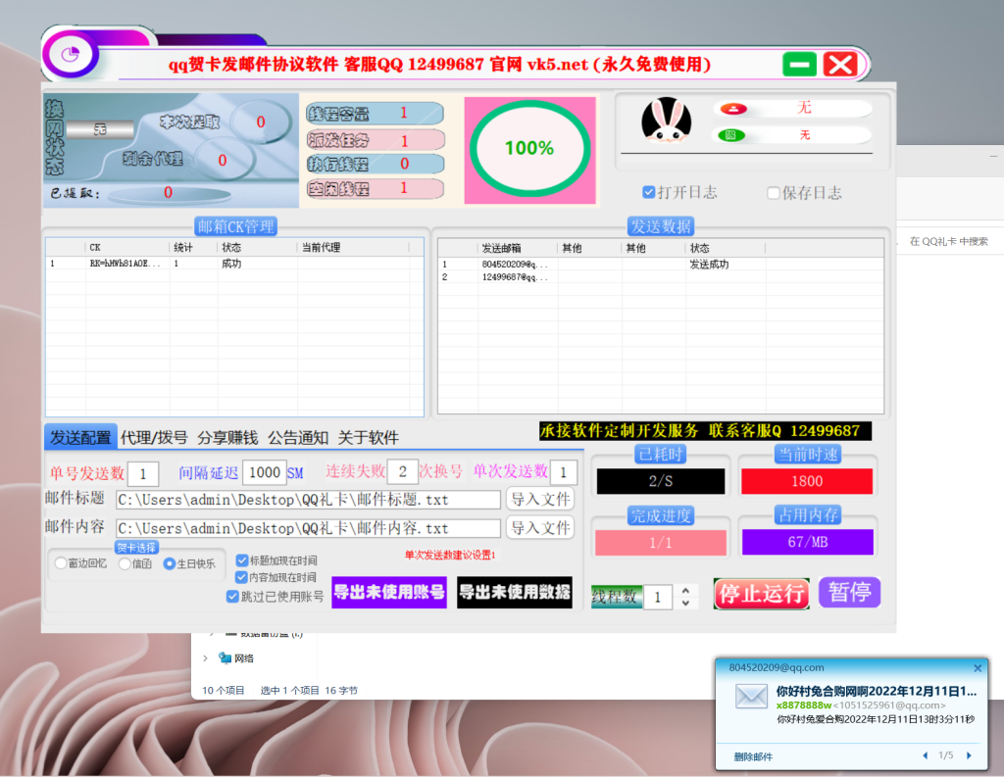Image resolution: width=1004 pixels, height=777 pixels.
Task: Increase 线程数 with up arrow
Action: point(685,590)
